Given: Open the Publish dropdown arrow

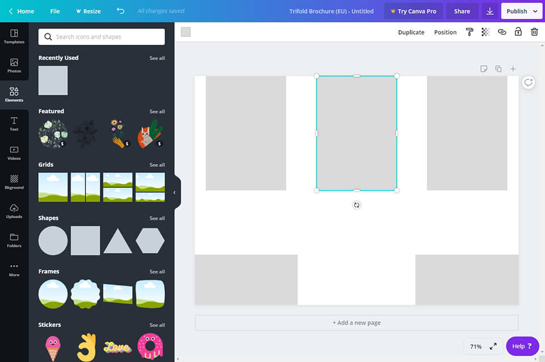Looking at the screenshot, I should tap(534, 11).
